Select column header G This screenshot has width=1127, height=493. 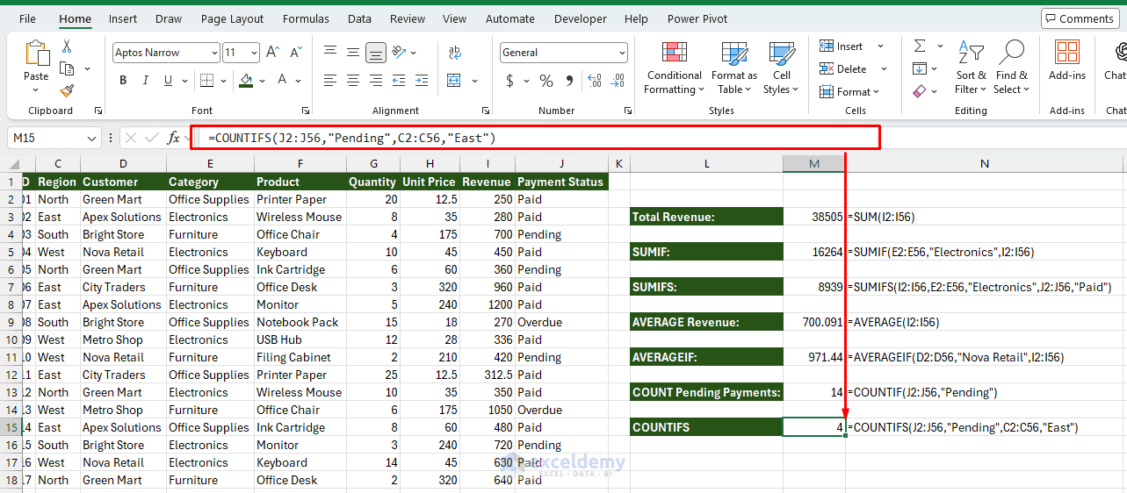[372, 163]
